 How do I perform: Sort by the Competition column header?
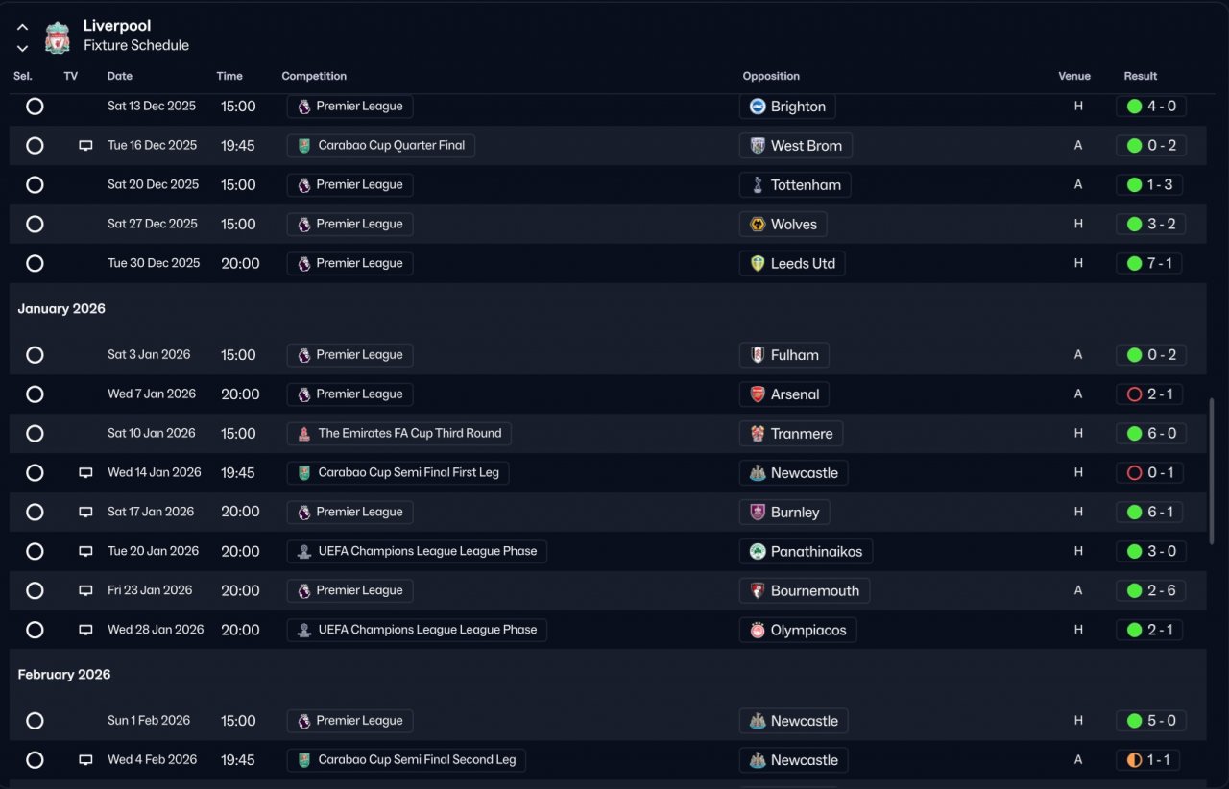click(x=314, y=76)
